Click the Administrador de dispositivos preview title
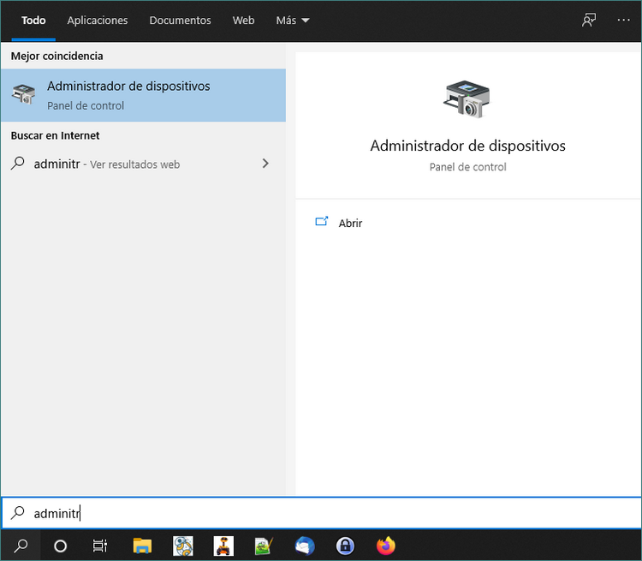The image size is (642, 561). (x=467, y=146)
